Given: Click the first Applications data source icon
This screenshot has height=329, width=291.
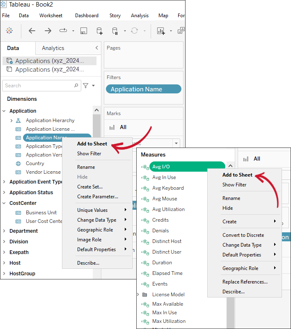Looking at the screenshot, I should click(9, 61).
